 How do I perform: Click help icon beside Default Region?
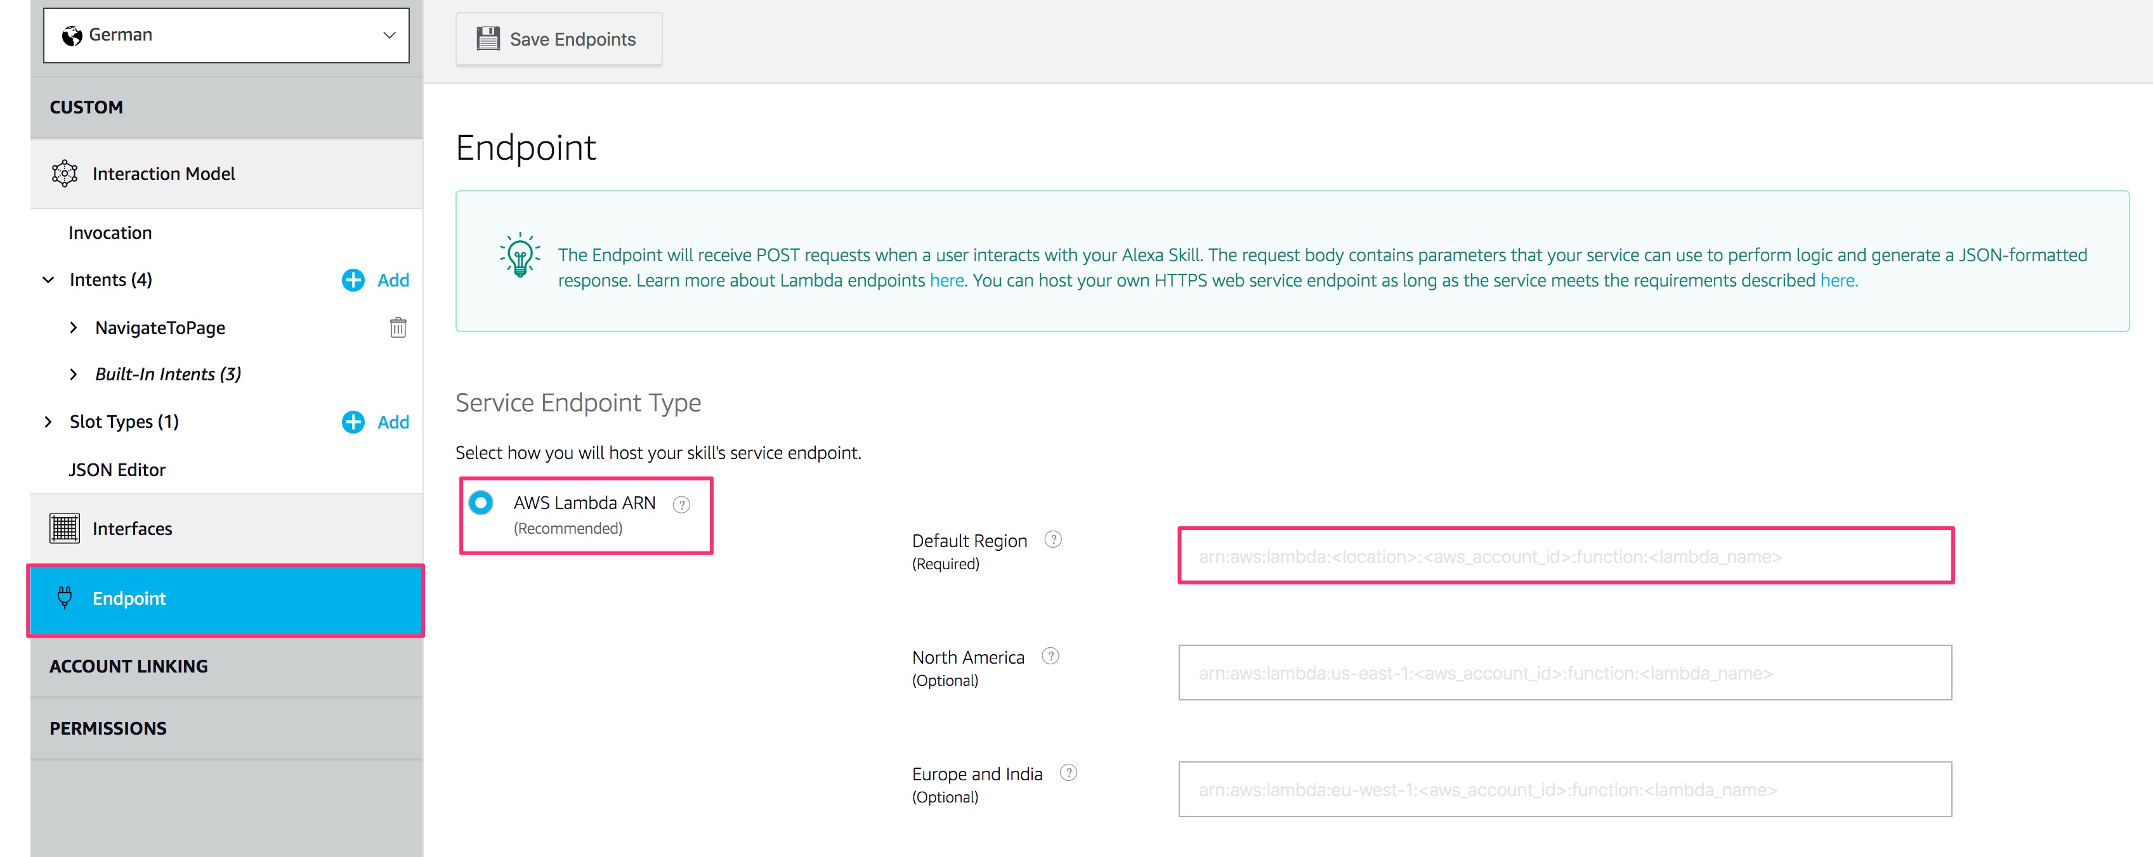[x=1053, y=539]
